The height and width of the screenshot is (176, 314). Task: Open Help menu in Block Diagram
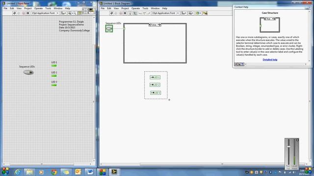165,8
